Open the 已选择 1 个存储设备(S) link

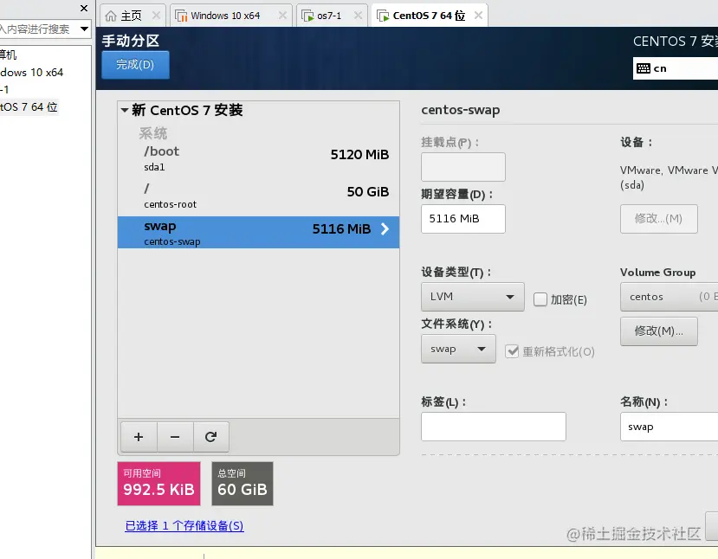click(x=184, y=526)
